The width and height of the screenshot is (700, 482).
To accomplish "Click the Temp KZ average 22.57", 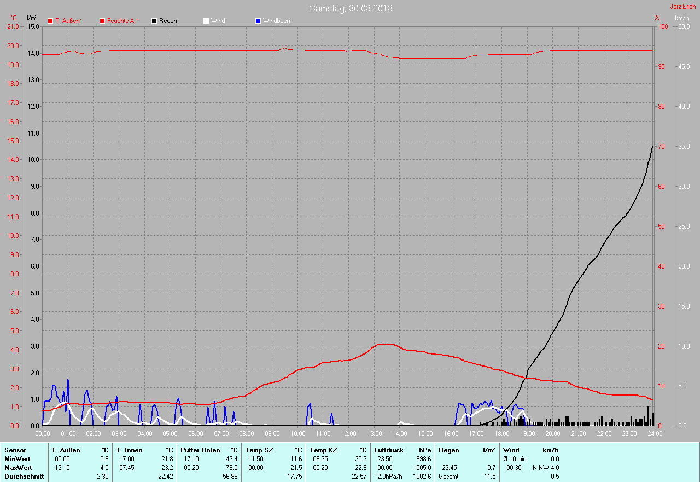I will 359,477.
